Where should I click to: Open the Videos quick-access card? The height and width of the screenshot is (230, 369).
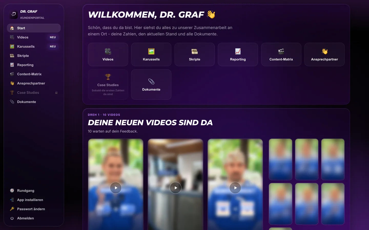coord(108,54)
